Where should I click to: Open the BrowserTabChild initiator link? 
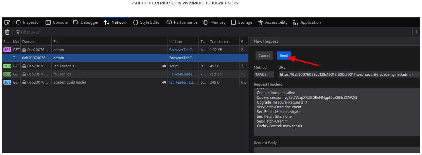tap(182, 50)
